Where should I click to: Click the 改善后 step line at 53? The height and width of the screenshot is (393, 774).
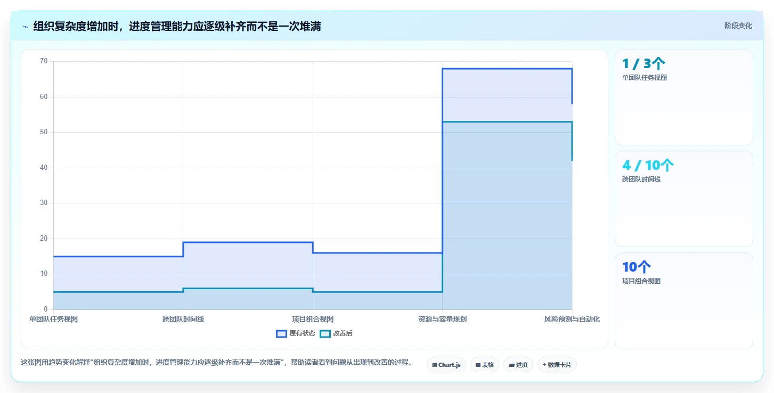pos(507,122)
